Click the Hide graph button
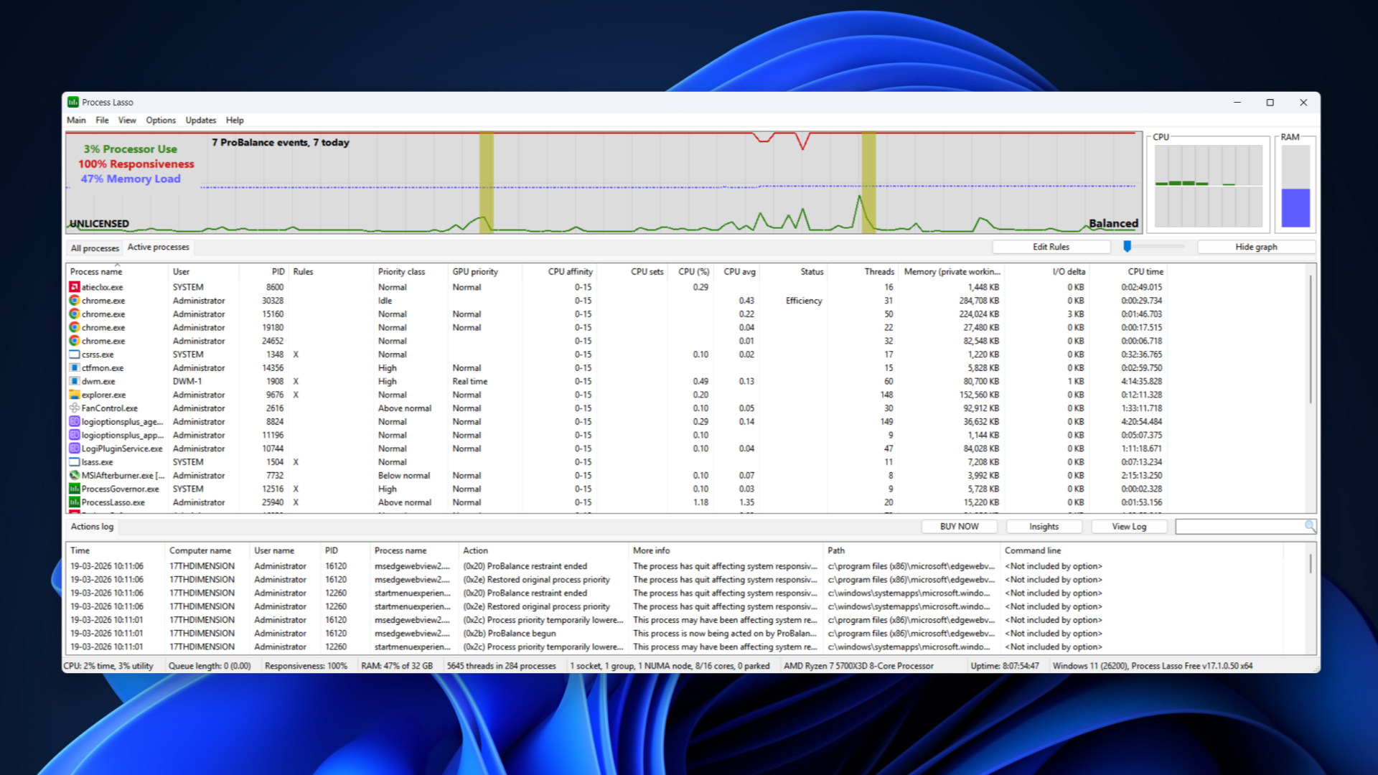 pos(1256,247)
